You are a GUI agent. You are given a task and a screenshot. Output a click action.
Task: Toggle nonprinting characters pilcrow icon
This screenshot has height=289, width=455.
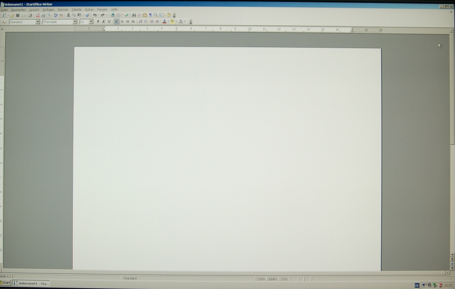pos(150,16)
